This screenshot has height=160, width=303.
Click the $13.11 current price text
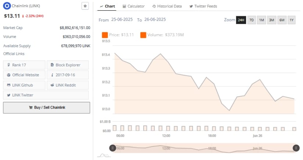click(12, 16)
